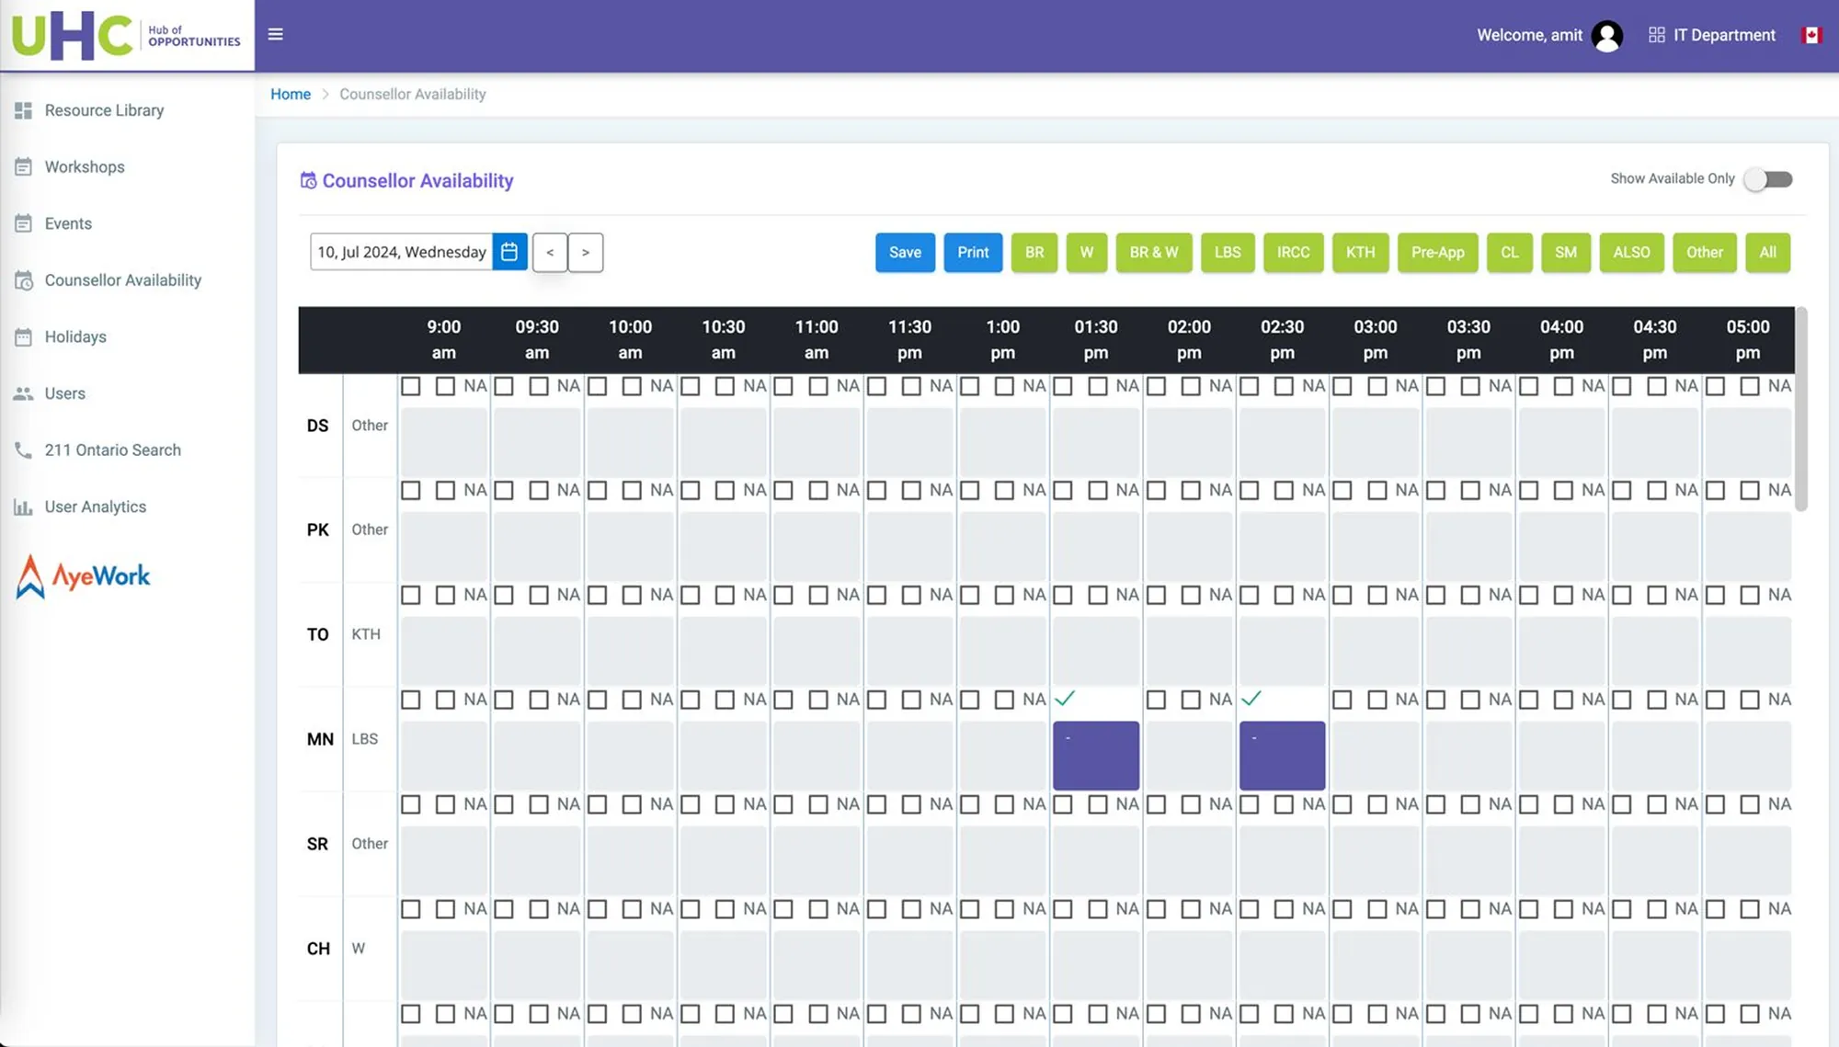Check SR's NA checkbox at 03:00 pm

pyautogui.click(x=1376, y=805)
